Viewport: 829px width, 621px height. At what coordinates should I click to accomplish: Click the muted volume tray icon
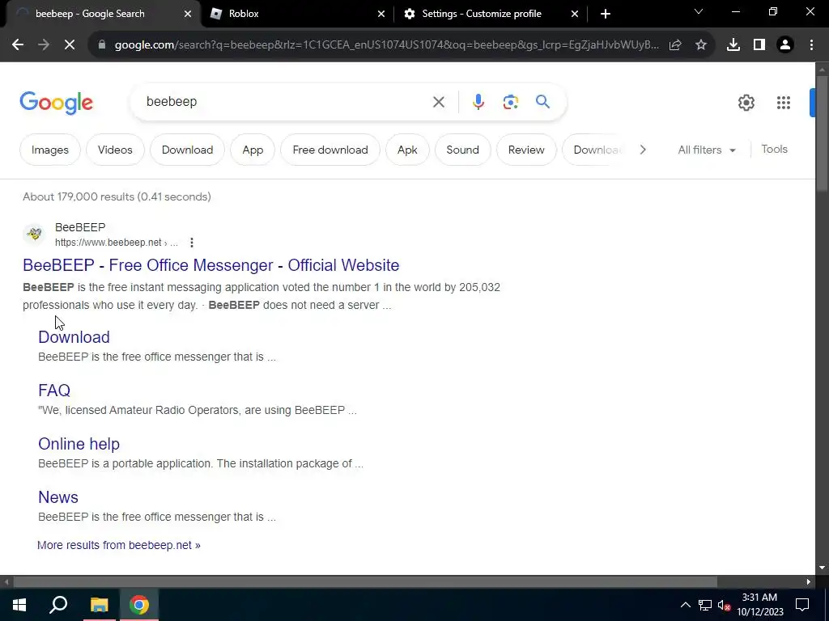724,605
